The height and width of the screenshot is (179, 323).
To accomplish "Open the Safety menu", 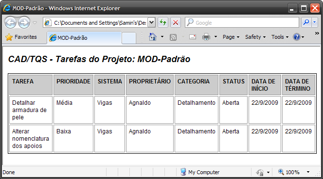I will click(255, 37).
